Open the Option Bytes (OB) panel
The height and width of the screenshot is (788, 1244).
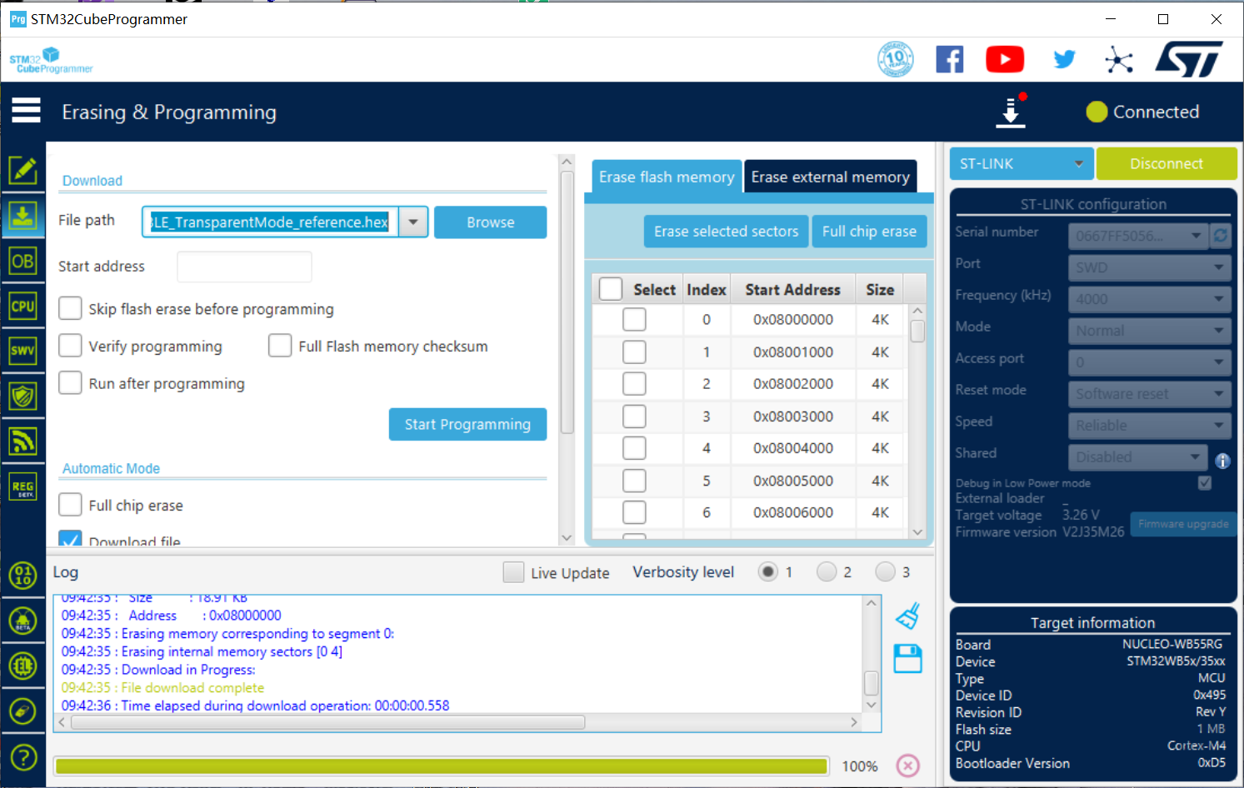click(x=22, y=261)
